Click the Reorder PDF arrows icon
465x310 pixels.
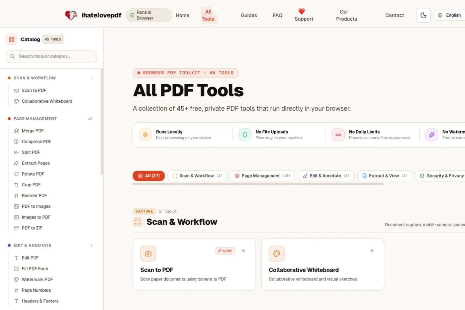tap(16, 196)
